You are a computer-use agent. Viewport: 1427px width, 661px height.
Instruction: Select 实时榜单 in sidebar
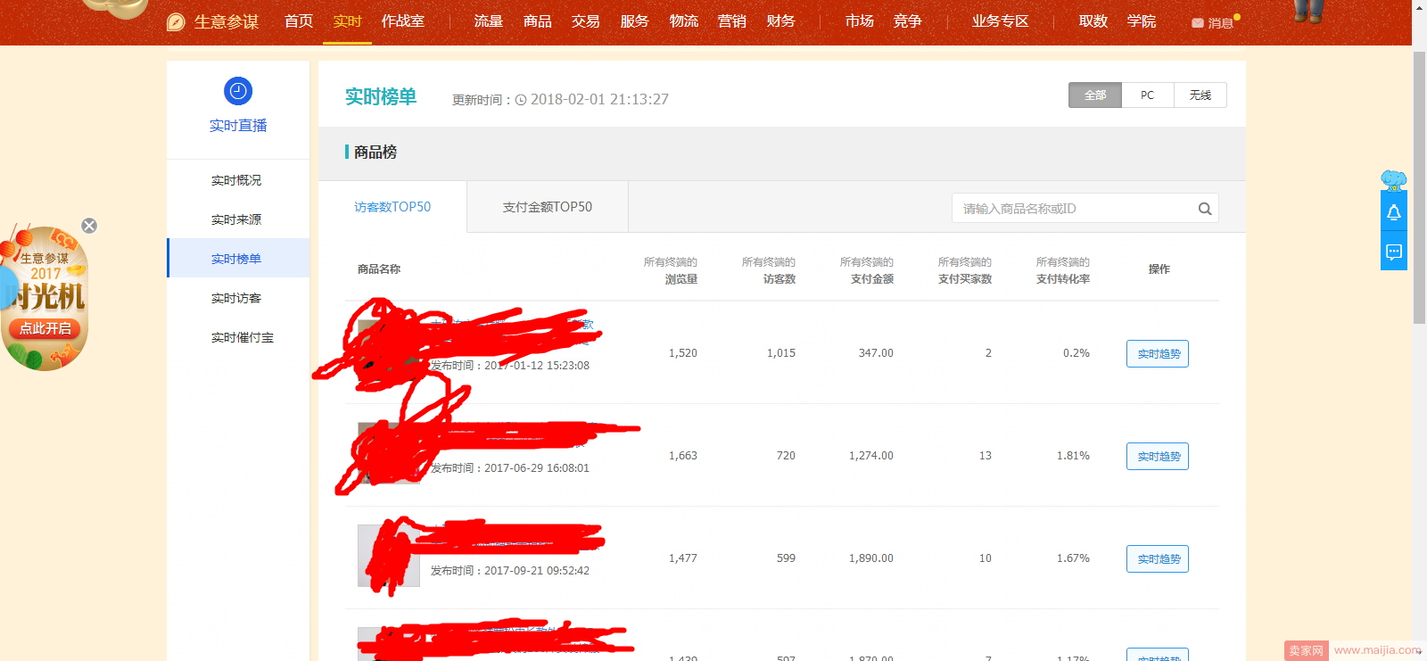[x=236, y=259]
